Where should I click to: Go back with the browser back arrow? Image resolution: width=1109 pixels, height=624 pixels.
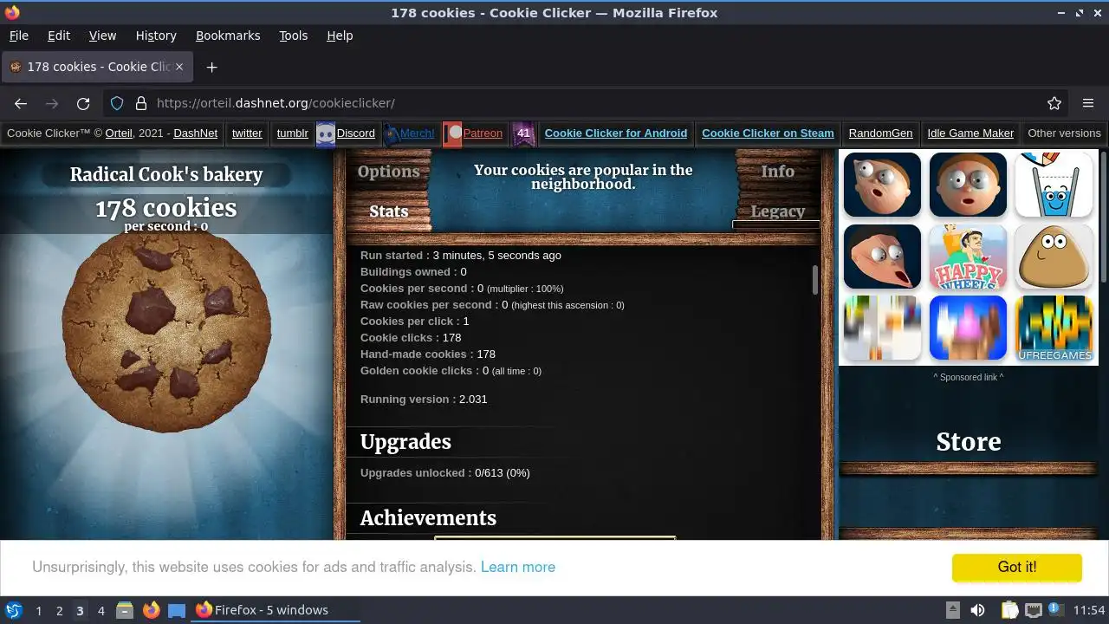coord(21,103)
